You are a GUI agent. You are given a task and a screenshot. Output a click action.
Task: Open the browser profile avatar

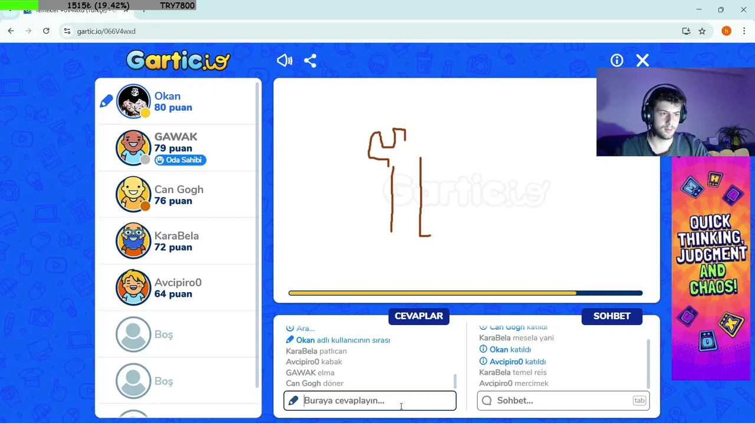pos(726,31)
